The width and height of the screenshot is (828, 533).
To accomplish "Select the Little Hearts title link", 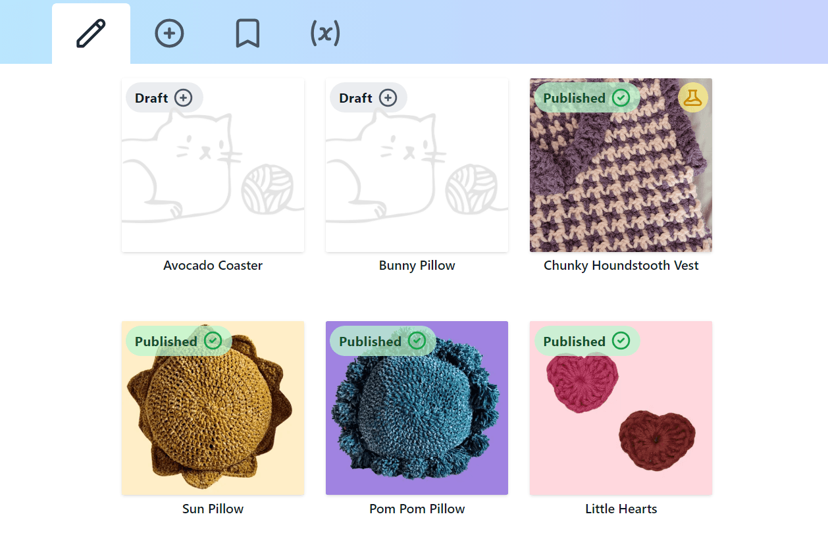I will click(621, 509).
